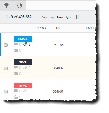Open the Sort by Family dropdown
109x113 pixels.
click(x=64, y=17)
